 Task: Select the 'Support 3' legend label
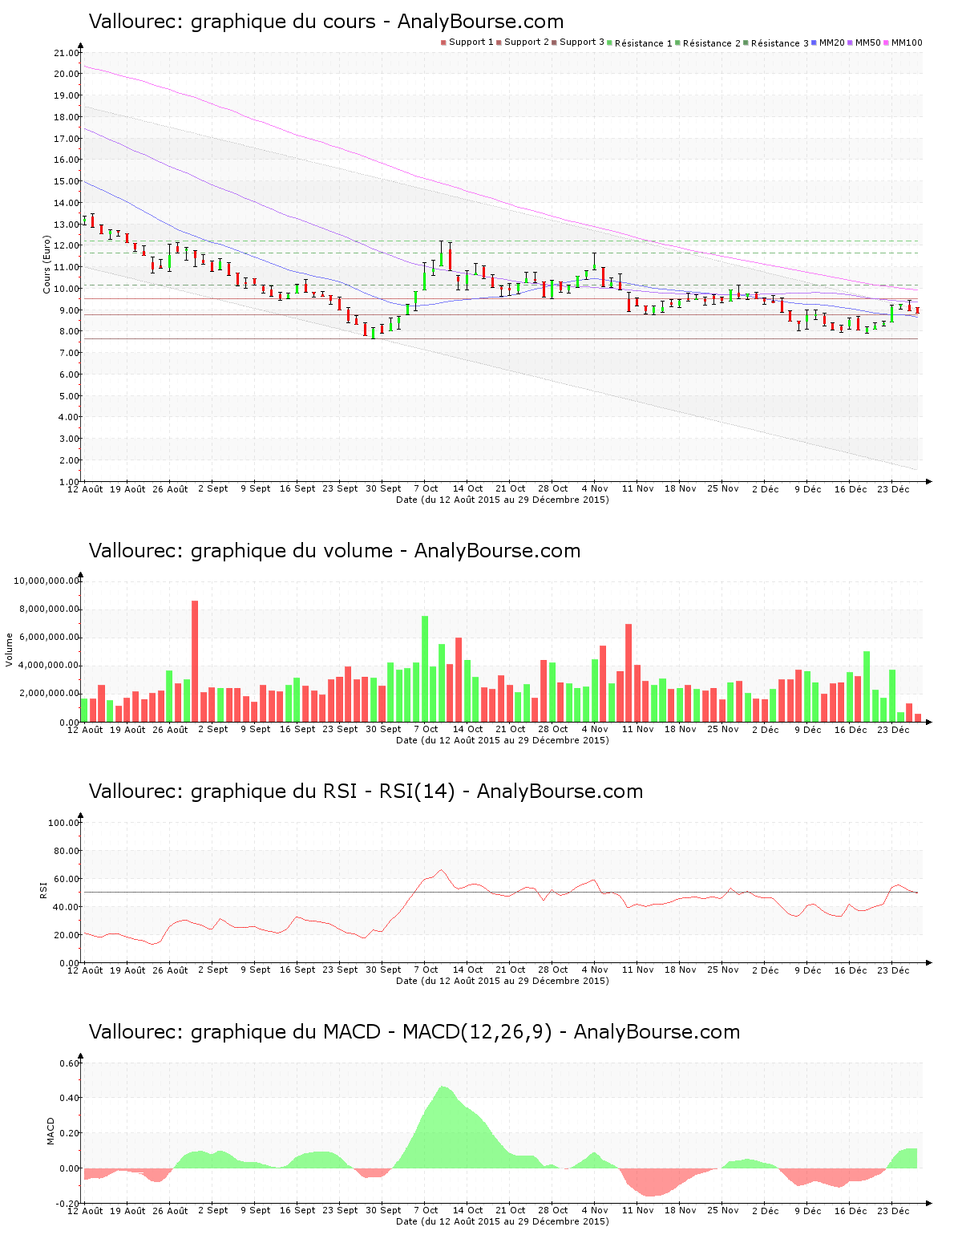point(582,43)
